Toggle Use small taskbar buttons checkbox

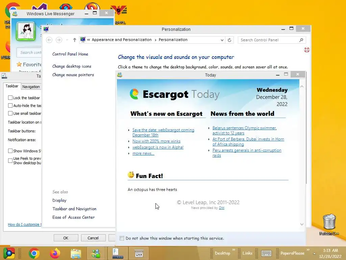pyautogui.click(x=10, y=113)
